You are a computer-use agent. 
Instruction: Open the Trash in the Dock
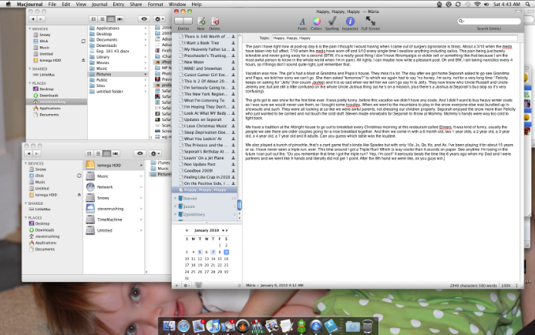pos(368,327)
